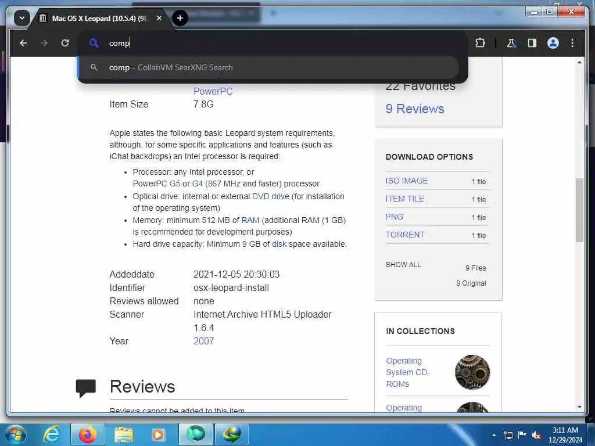The image size is (595, 446).
Task: Download the ISO IMAGE option
Action: pos(406,181)
